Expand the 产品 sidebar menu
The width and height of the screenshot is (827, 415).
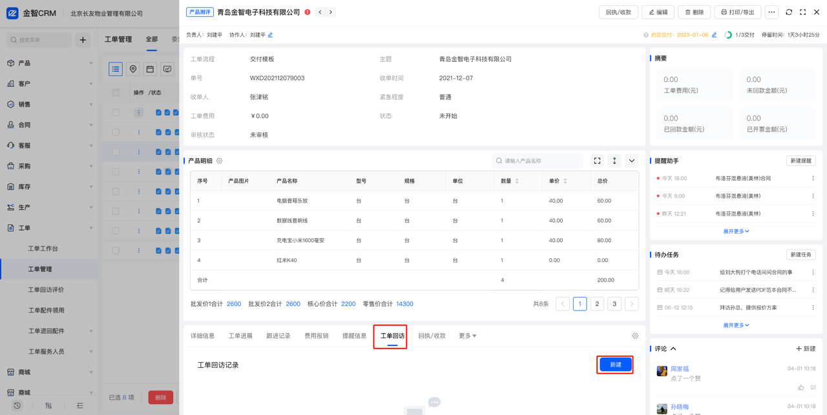coord(48,63)
